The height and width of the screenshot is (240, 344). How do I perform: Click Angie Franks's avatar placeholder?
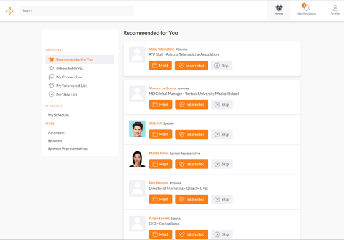coord(137,223)
